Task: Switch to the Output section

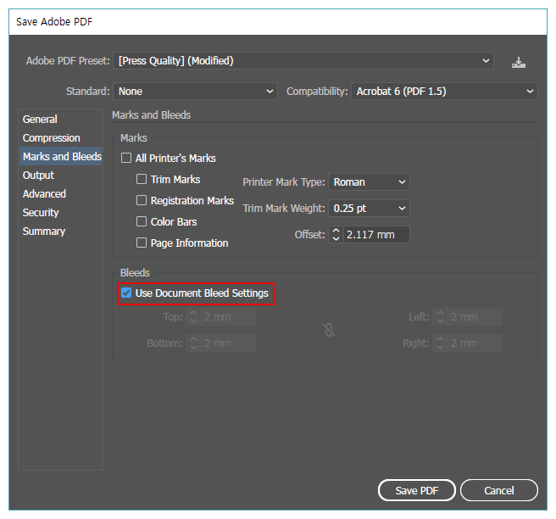Action: (61, 176)
